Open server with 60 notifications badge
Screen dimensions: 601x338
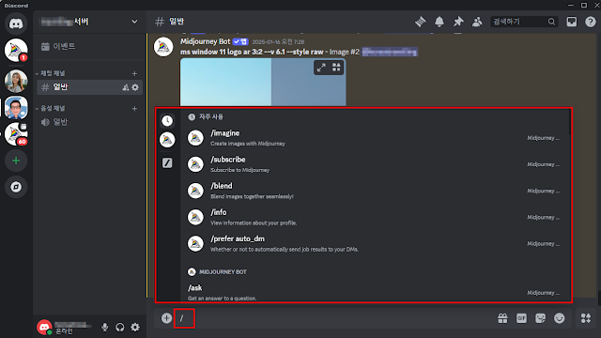(x=16, y=134)
